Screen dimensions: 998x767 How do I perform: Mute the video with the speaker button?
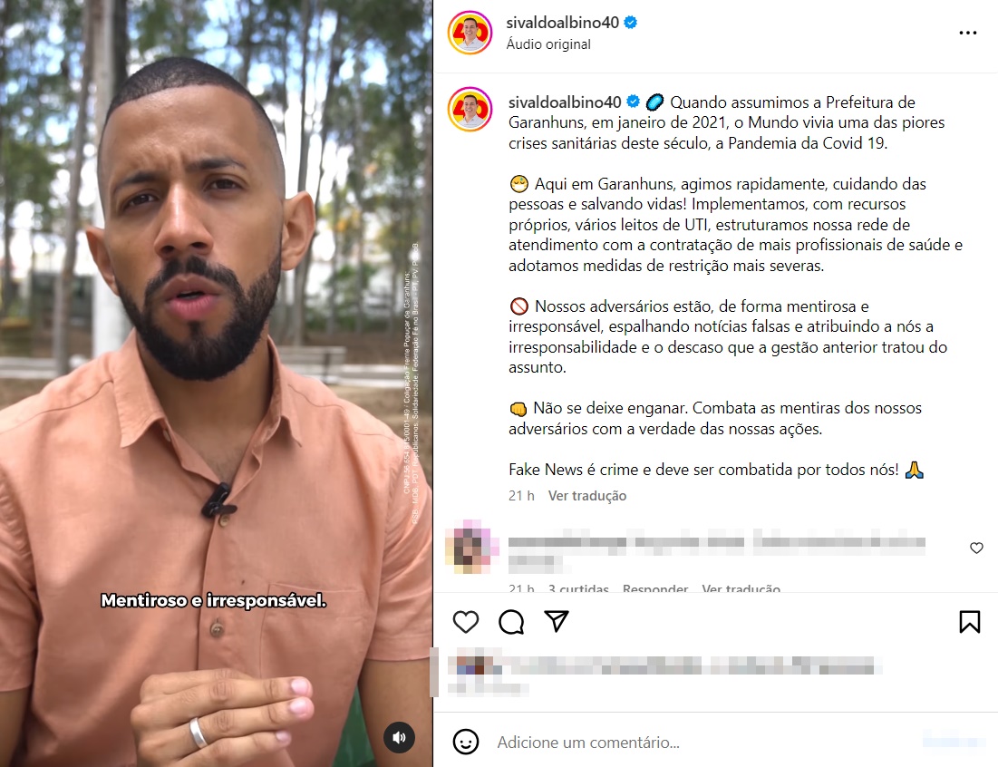tap(399, 737)
